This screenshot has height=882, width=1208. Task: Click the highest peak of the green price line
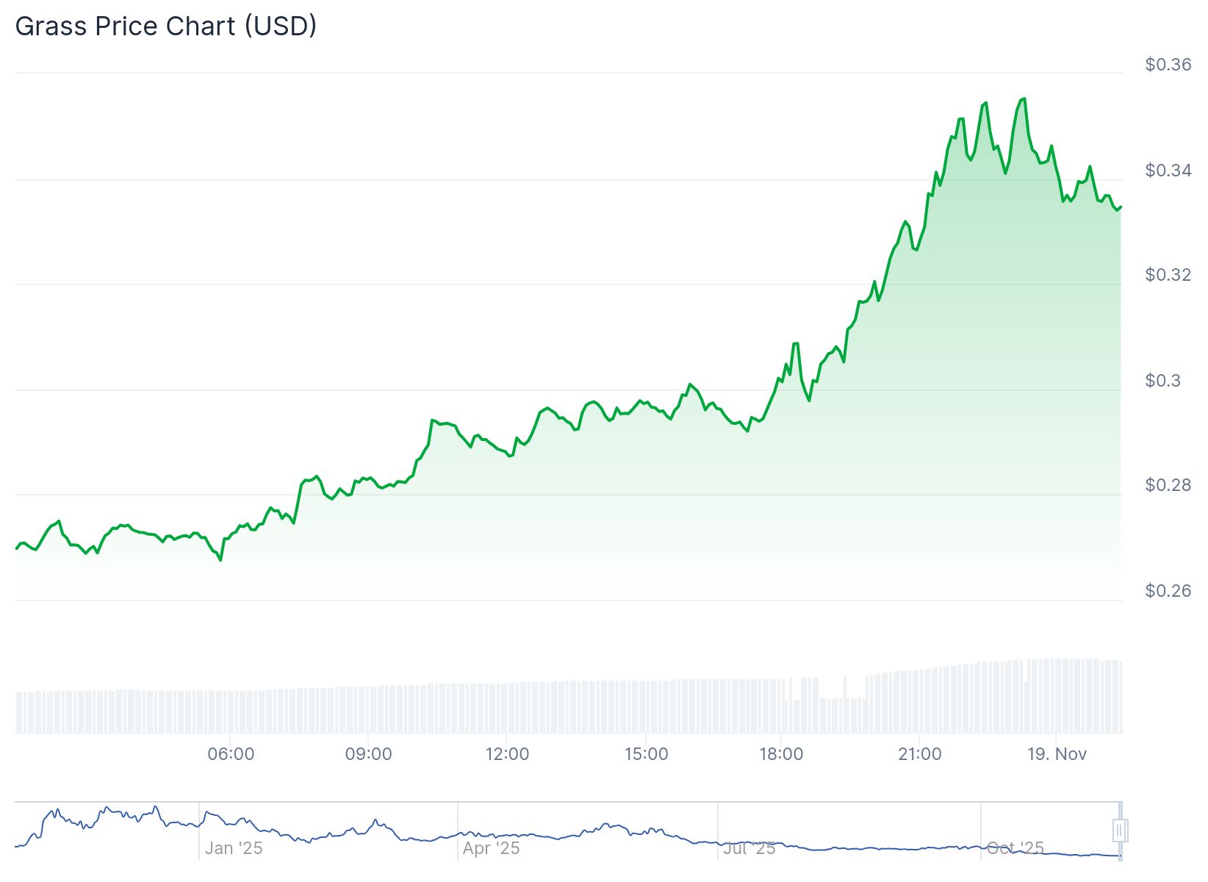point(1024,98)
